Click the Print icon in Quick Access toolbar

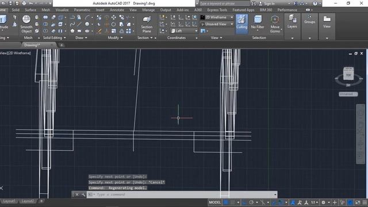pyautogui.click(x=24, y=3)
